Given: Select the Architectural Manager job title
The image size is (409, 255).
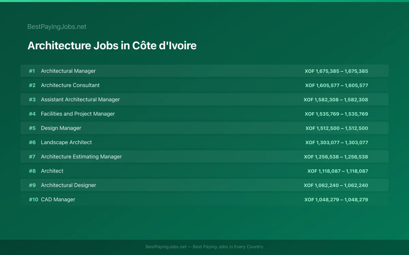Looking at the screenshot, I should 68,71.
